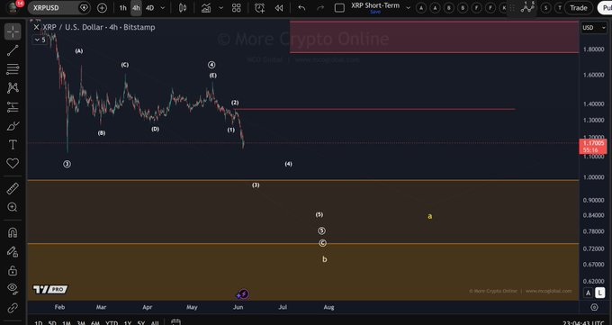This screenshot has height=325, width=612.
Task: Select the 'b' wave label in the orange zone
Action: 324,259
